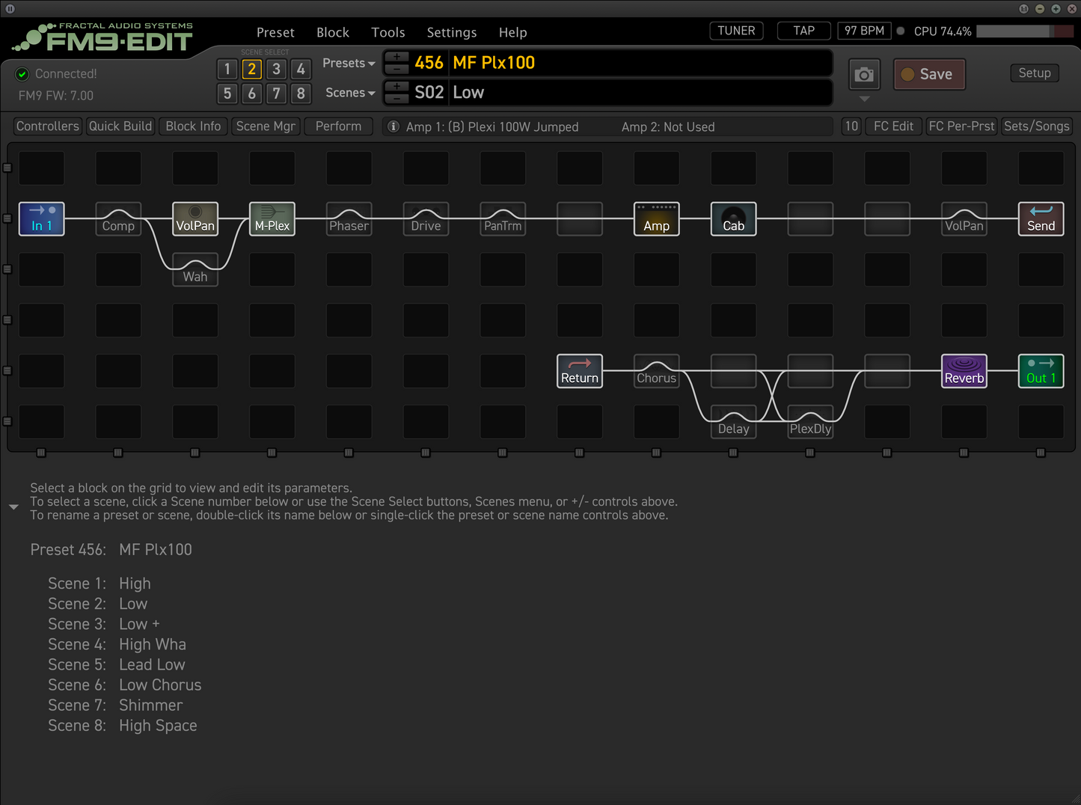
Task: Switch to scene 5 button
Action: 227,94
